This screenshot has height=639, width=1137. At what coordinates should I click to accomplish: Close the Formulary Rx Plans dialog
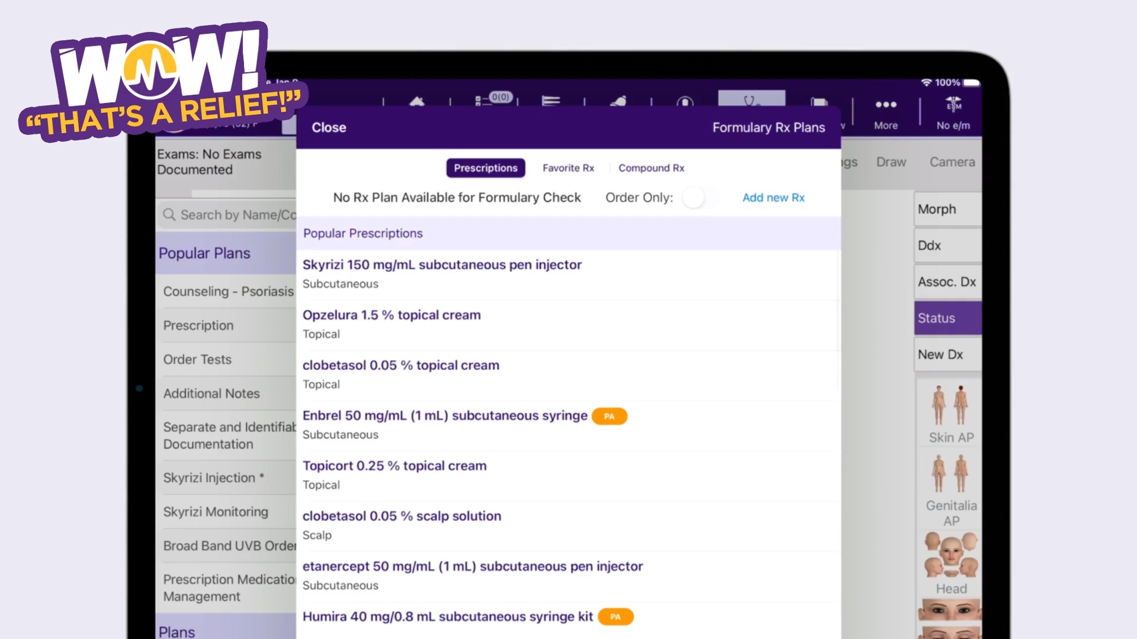pos(329,127)
